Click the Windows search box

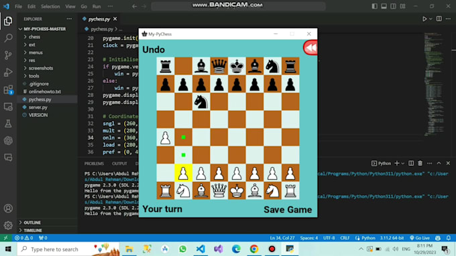(68, 249)
